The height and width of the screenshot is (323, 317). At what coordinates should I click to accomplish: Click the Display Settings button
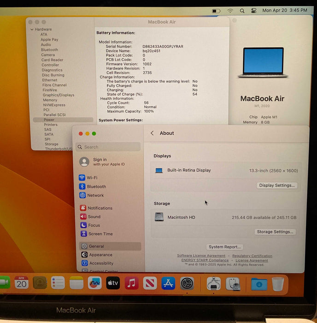coord(277,185)
